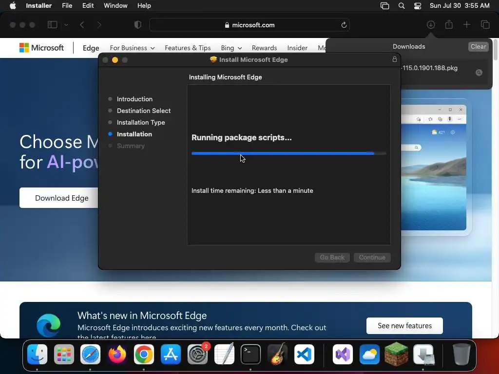This screenshot has width=499, height=374.
Task: Click the Safari forward arrow
Action: pyautogui.click(x=99, y=25)
